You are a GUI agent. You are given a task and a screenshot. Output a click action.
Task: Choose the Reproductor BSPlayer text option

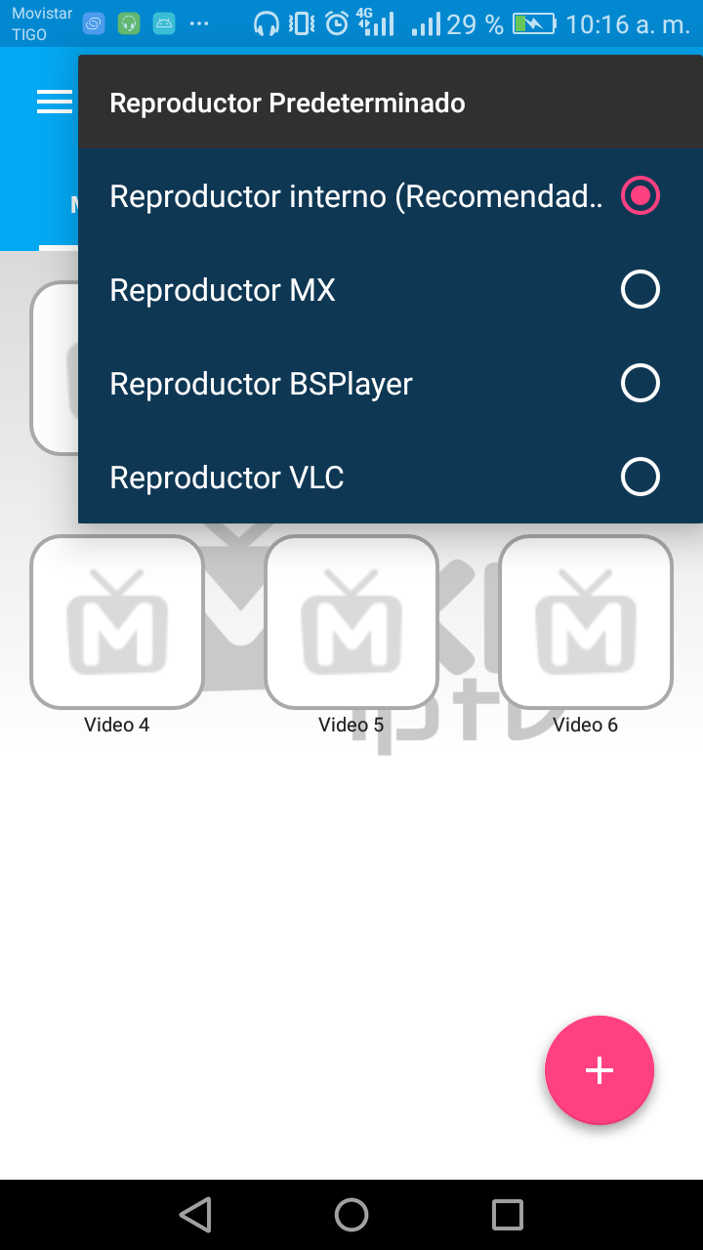pos(261,385)
